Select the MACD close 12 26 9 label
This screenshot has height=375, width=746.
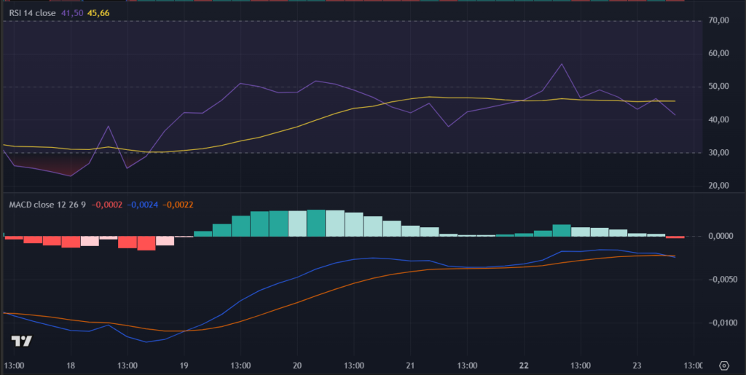point(47,205)
